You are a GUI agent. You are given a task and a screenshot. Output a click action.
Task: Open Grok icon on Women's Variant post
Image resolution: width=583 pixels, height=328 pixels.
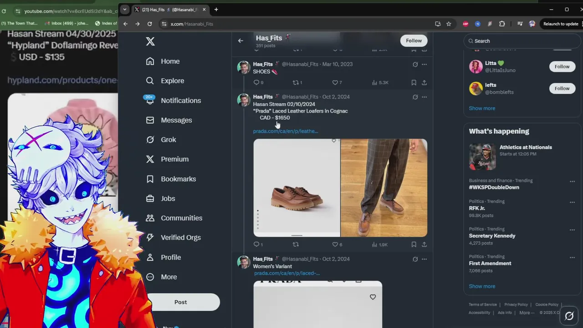pyautogui.click(x=415, y=259)
